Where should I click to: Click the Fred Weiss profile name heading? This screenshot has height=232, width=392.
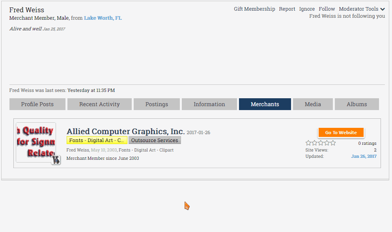coord(27,10)
